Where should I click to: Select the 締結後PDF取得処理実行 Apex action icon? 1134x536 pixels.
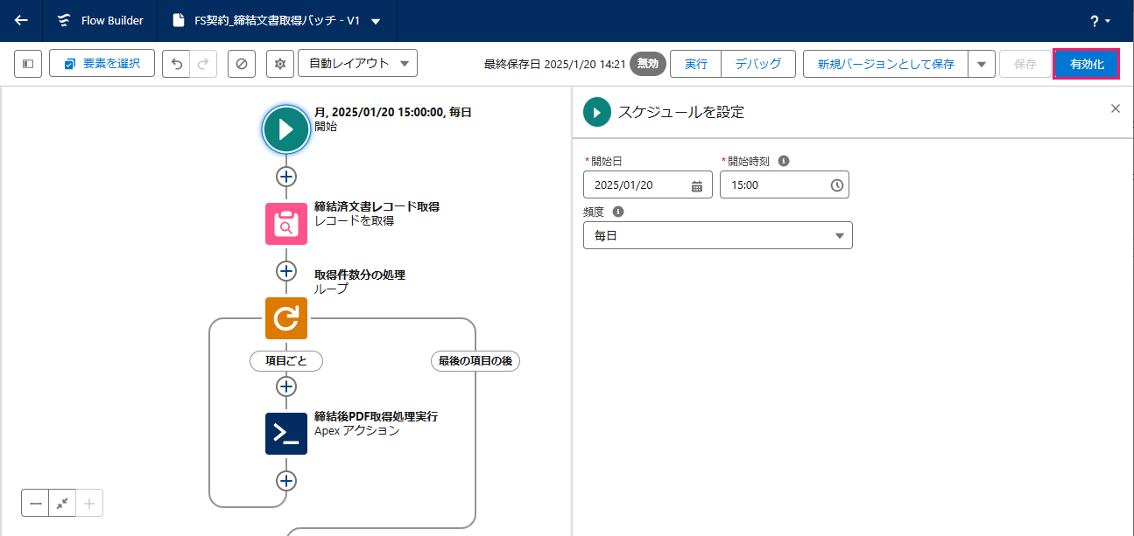(x=286, y=434)
